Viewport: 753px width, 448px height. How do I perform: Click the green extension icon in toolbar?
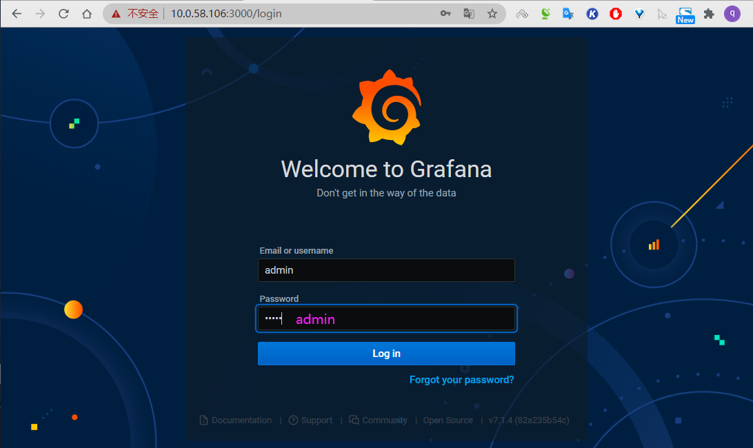tap(545, 14)
